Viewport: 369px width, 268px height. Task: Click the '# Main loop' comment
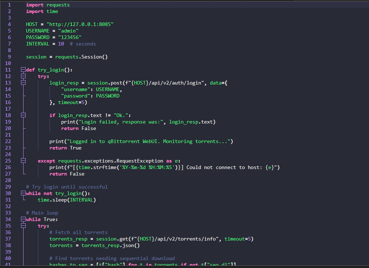click(x=42, y=213)
